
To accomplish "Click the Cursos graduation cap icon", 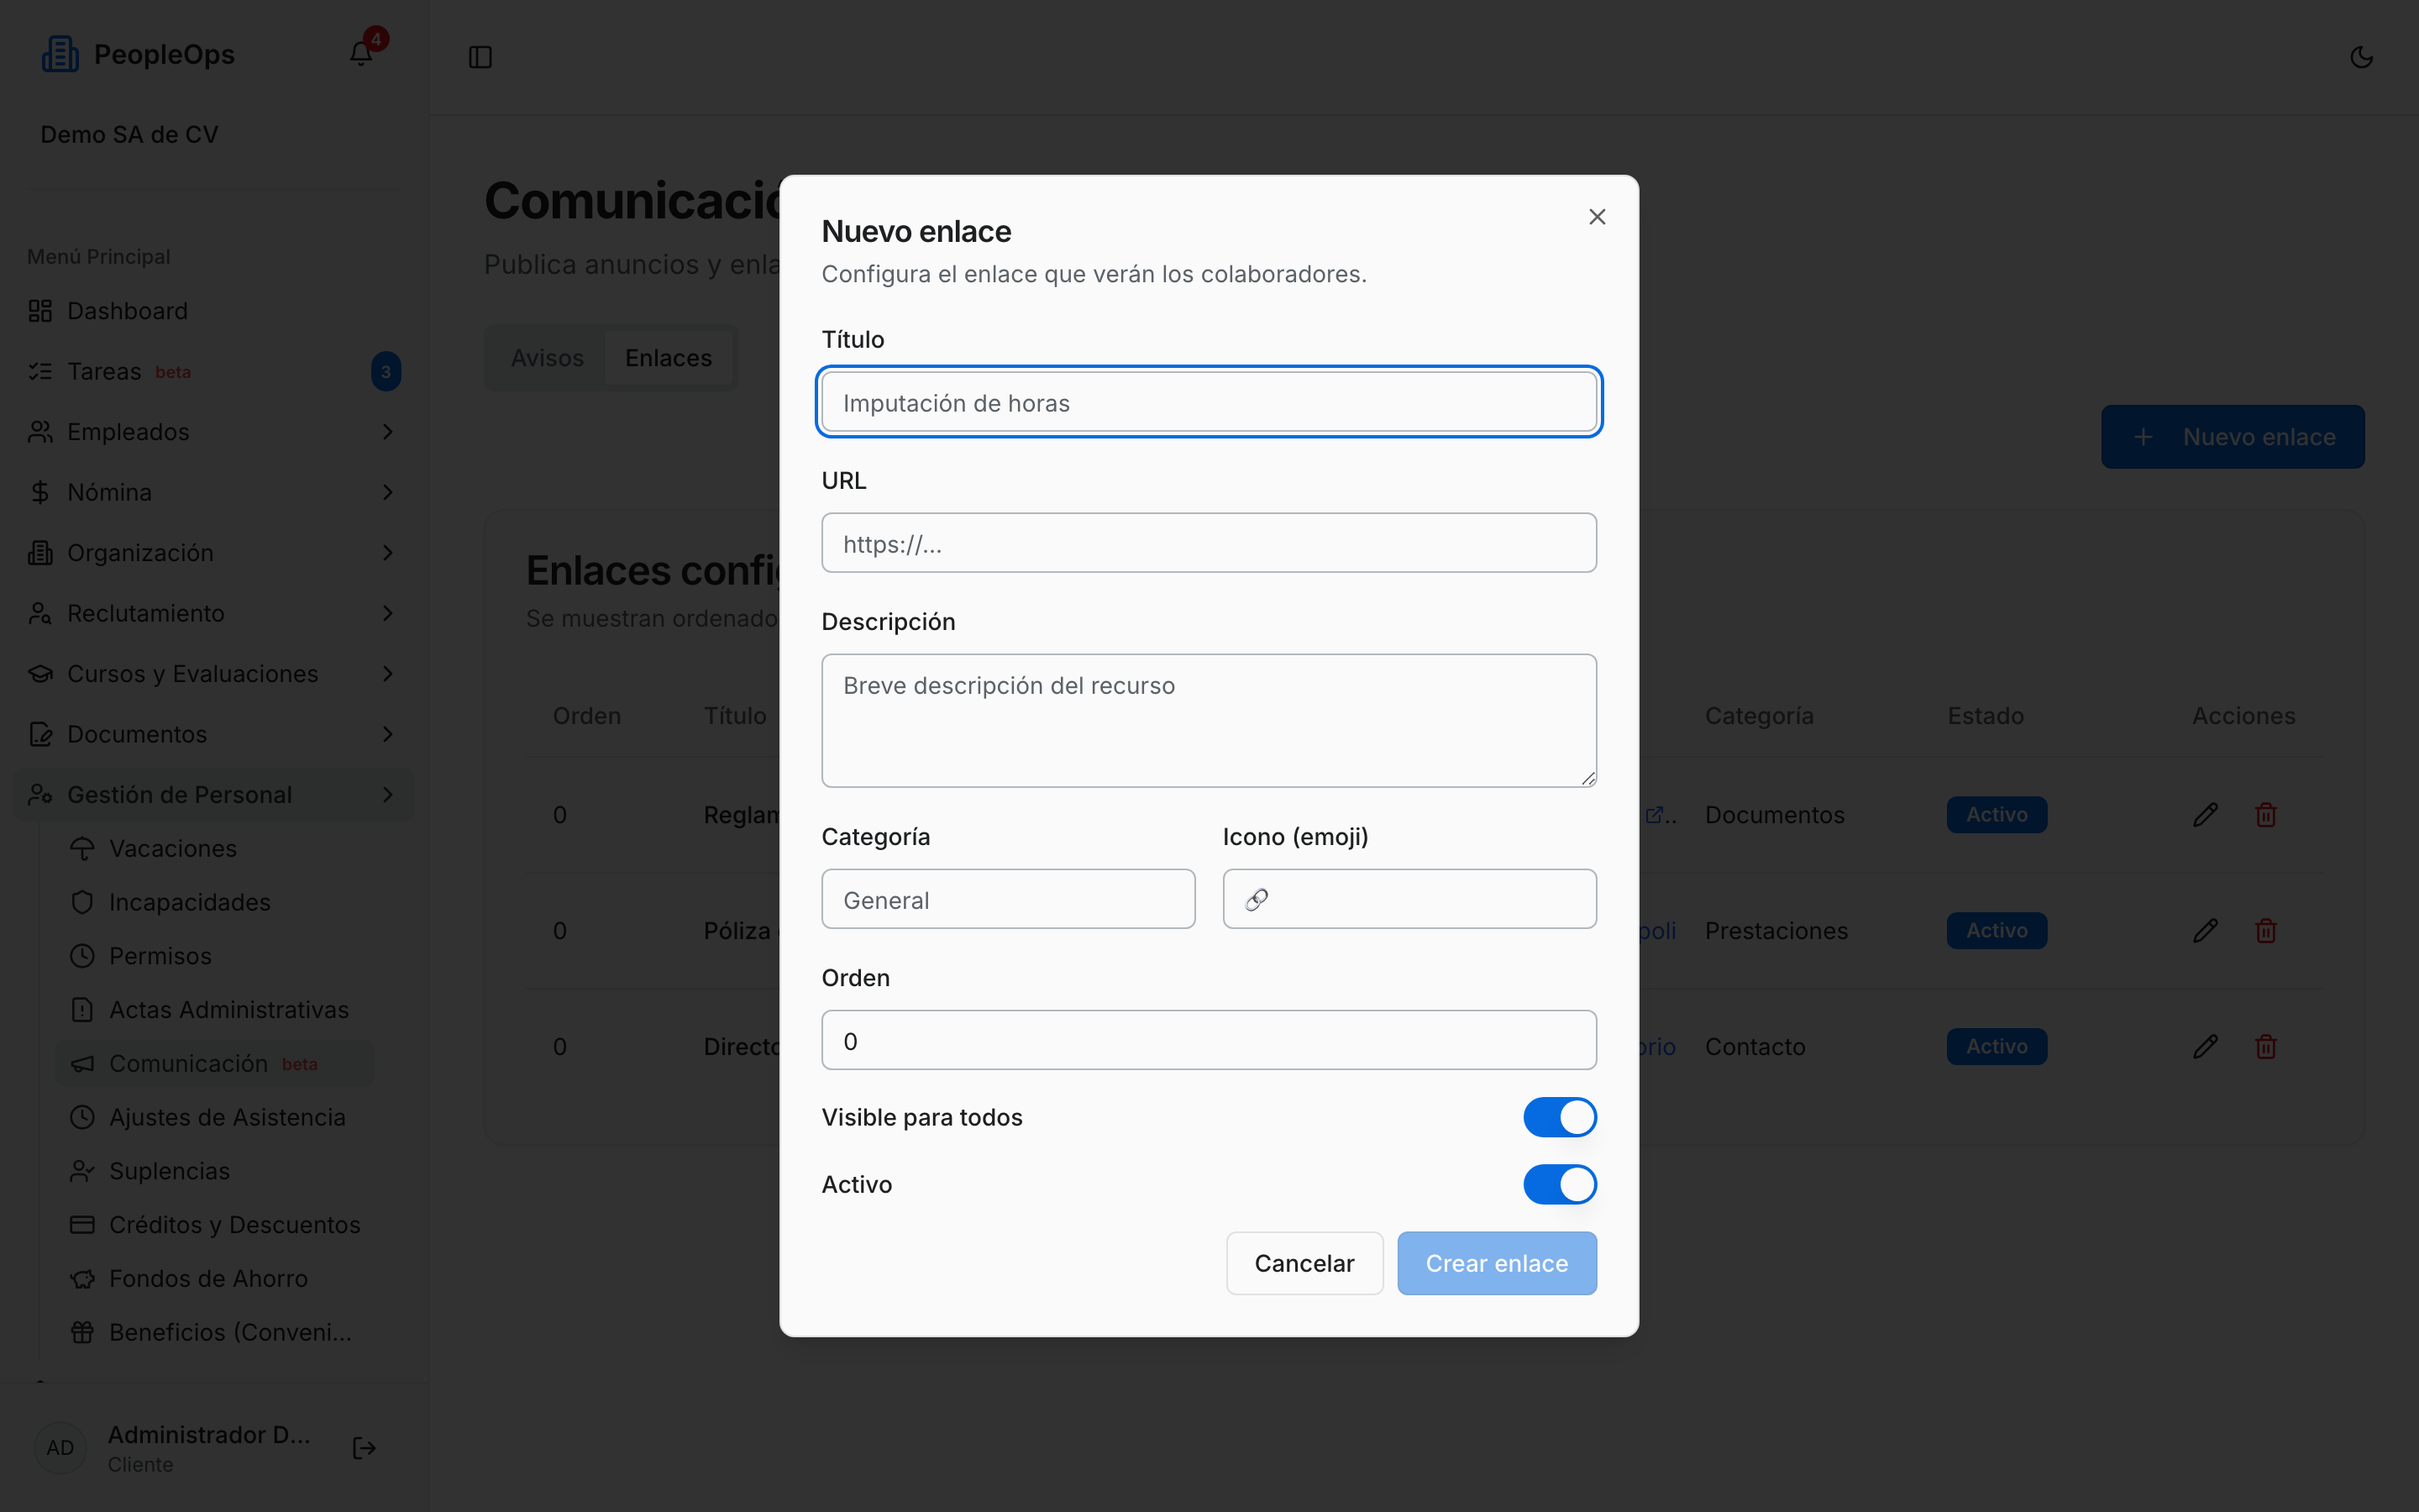I will 40,674.
